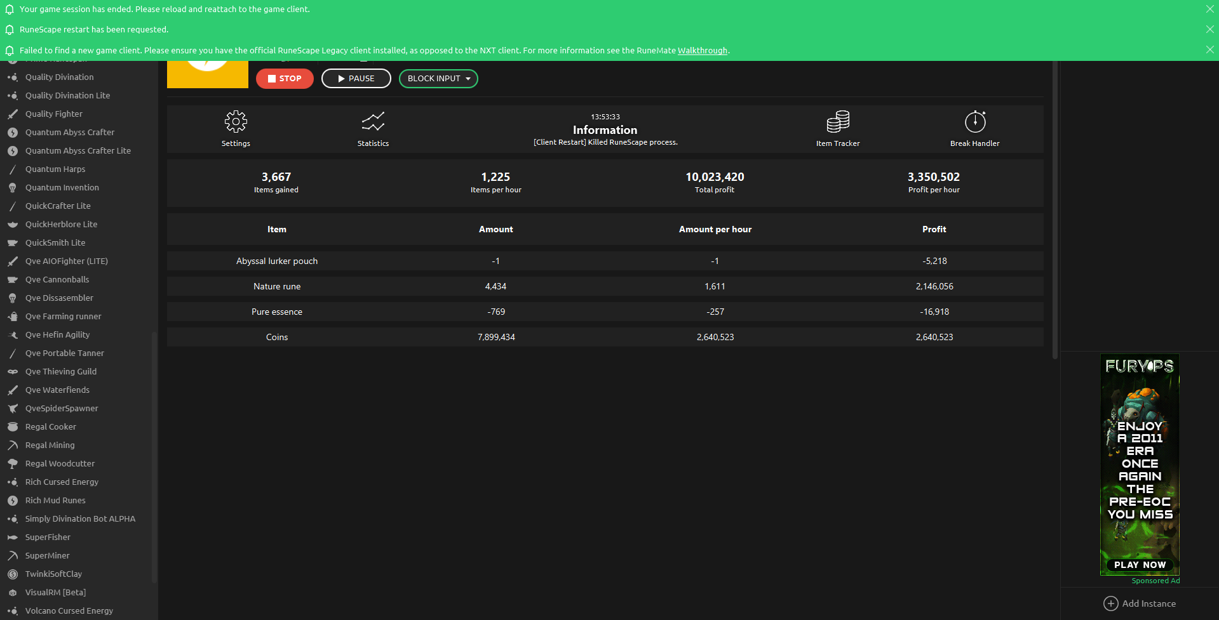Select Quantum Abyss Crafter from bot list

pos(70,133)
